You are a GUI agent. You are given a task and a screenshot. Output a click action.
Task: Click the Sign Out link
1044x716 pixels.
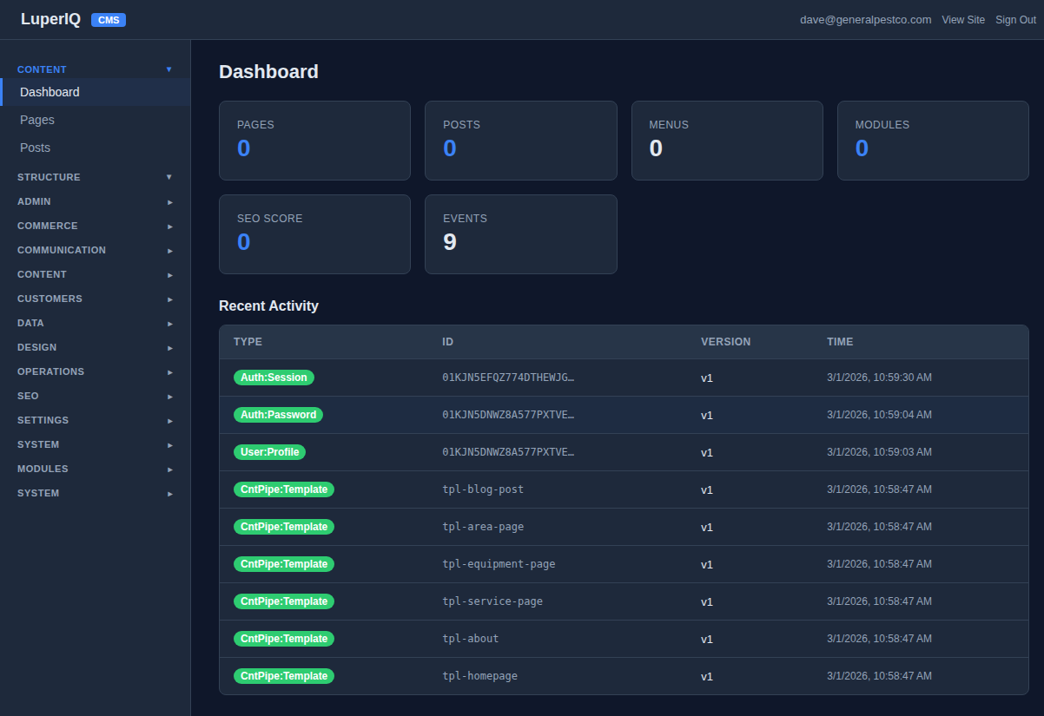(x=1015, y=19)
